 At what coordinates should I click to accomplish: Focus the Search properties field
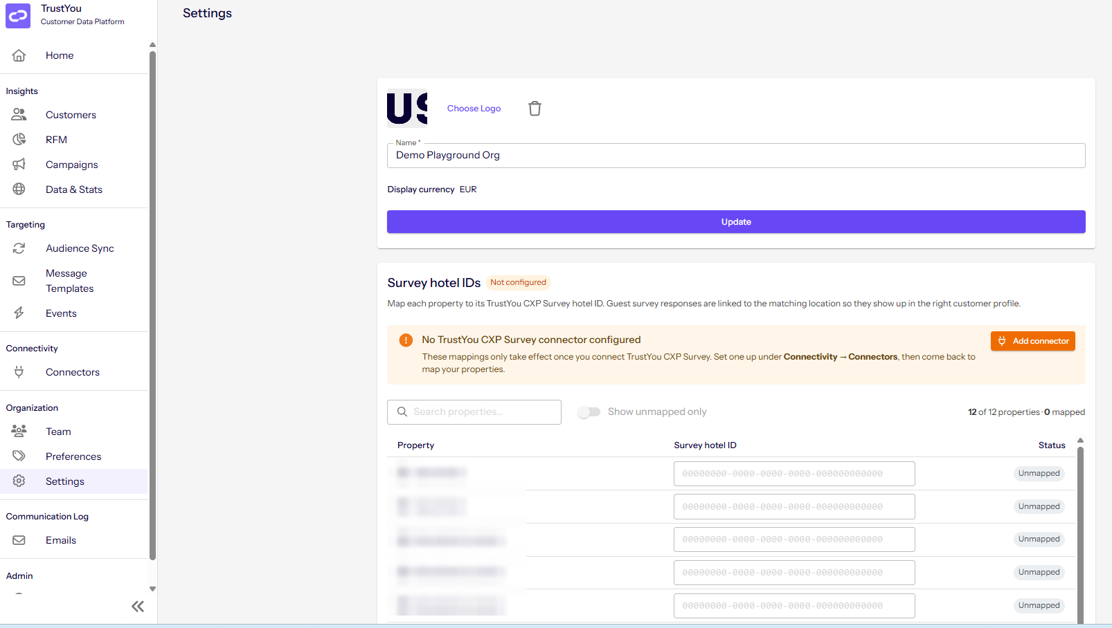point(474,412)
